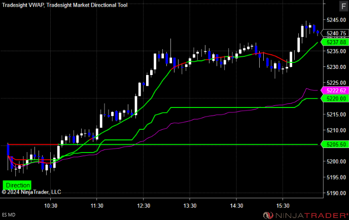This screenshot has width=349, height=220.
Task: Click the 13:30 time axis label
Action: tap(190, 206)
